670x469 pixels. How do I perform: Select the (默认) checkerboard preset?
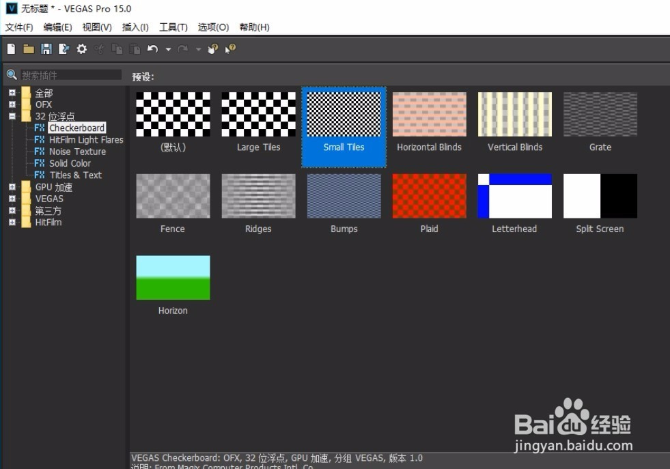pyautogui.click(x=173, y=115)
